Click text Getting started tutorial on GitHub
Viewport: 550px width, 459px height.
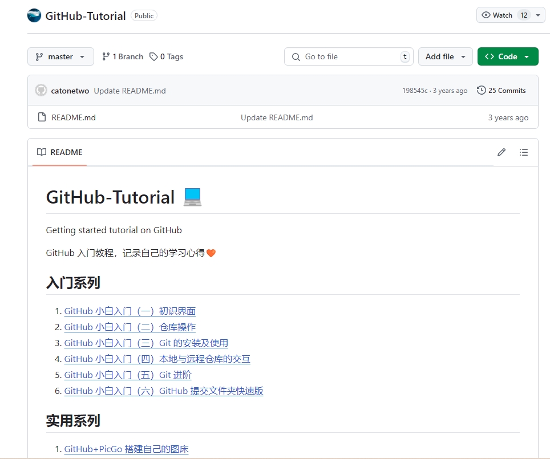[x=114, y=230]
